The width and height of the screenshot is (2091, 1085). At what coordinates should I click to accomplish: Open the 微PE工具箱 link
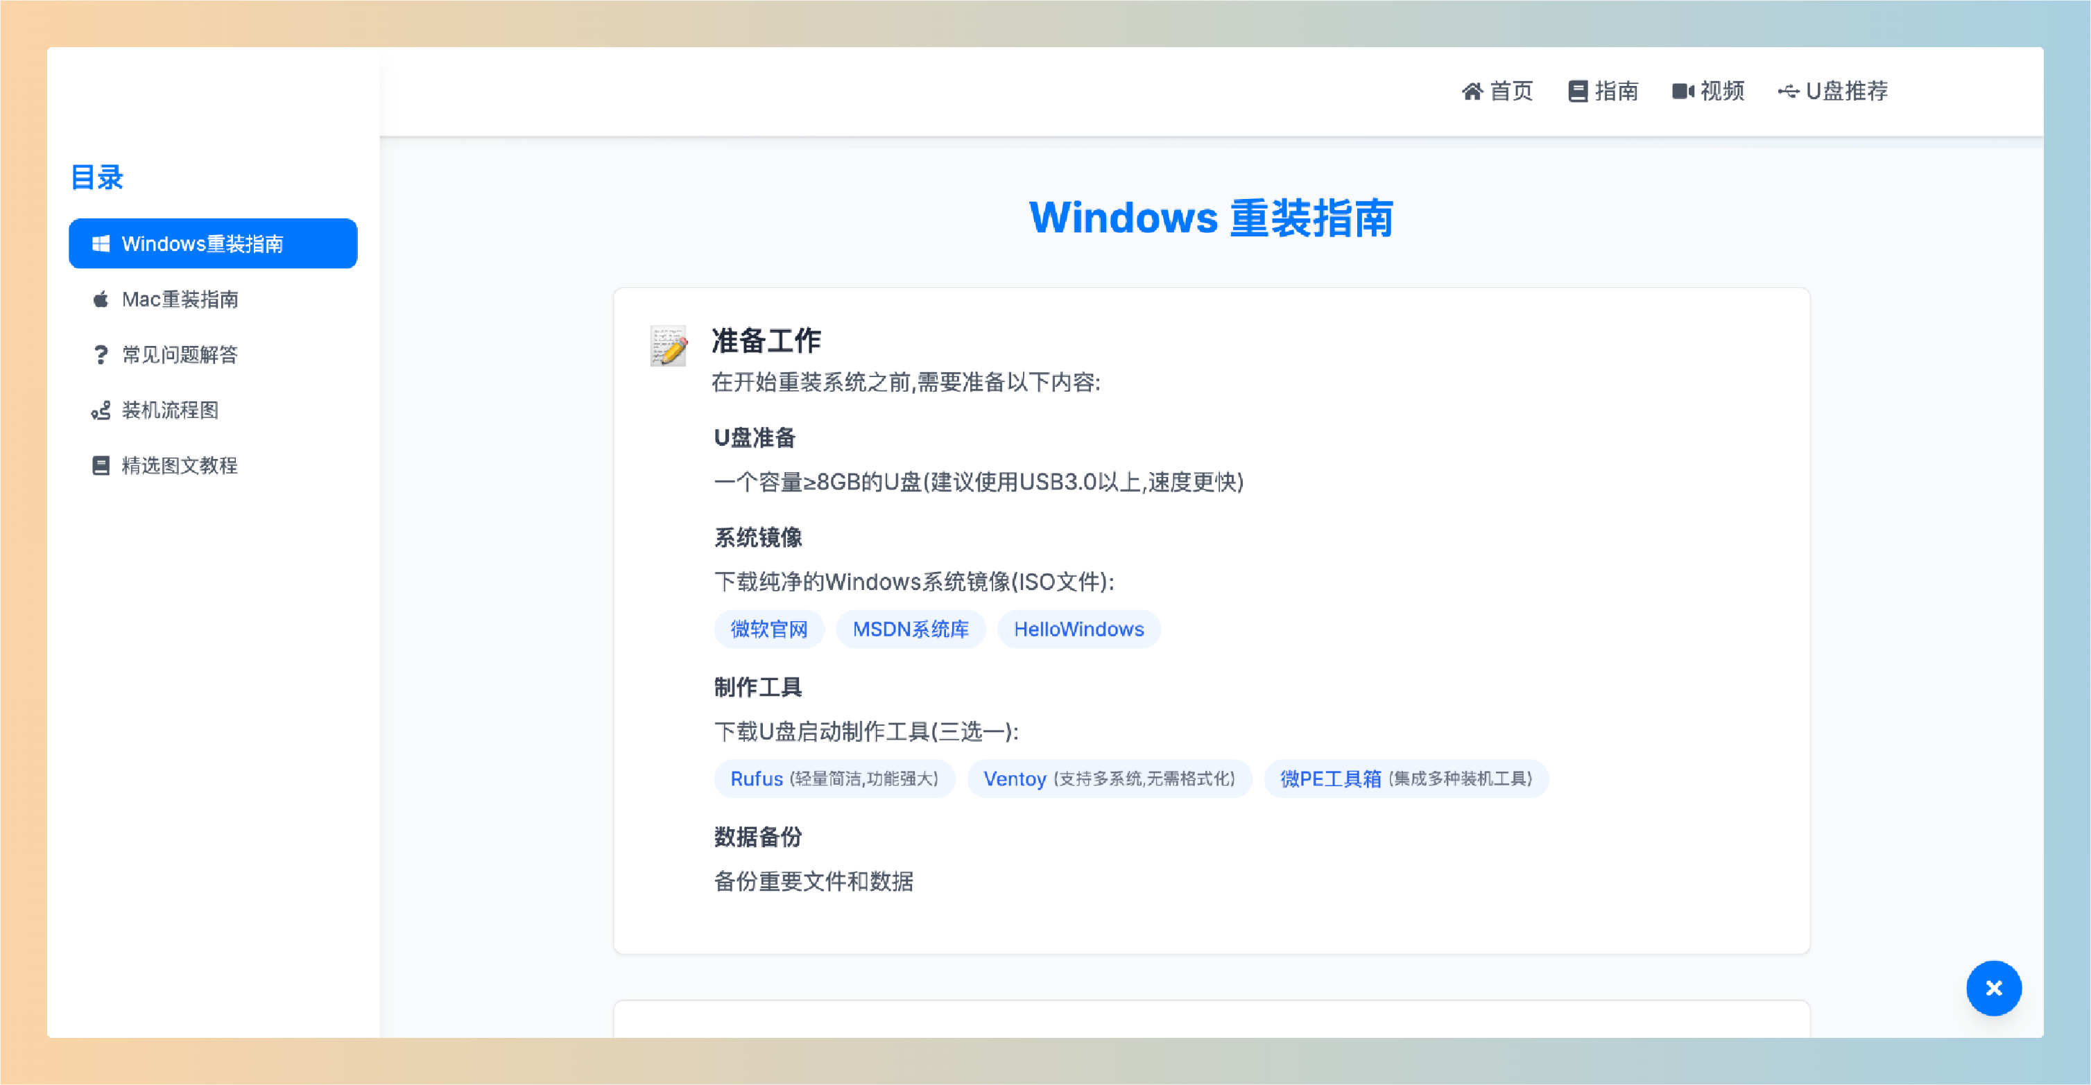1330,779
